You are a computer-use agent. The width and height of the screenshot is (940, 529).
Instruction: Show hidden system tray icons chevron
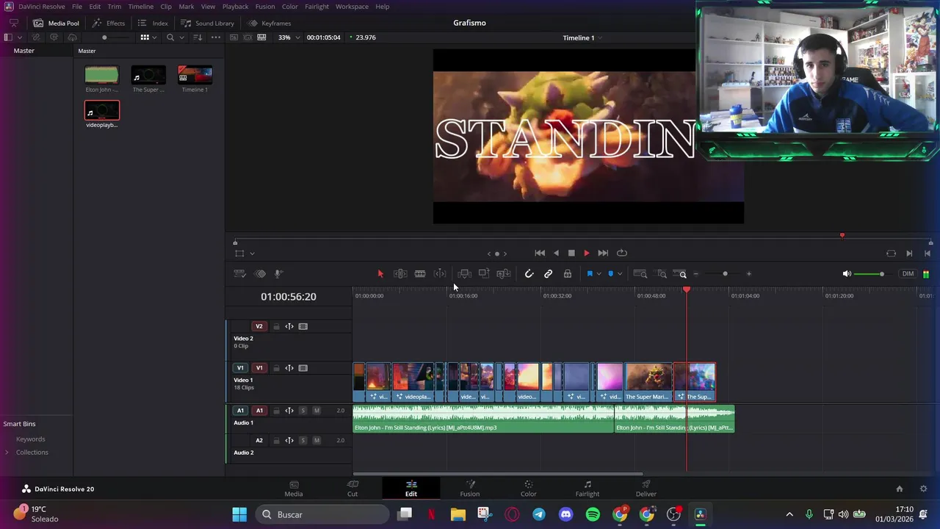[789, 514]
